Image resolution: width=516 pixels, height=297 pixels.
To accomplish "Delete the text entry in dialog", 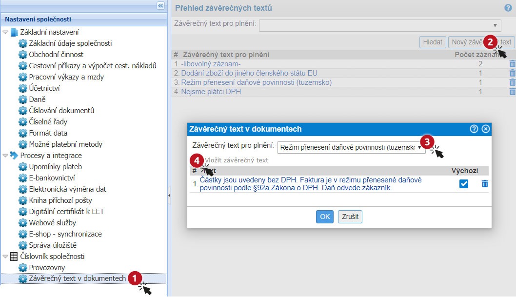I will coord(485,184).
